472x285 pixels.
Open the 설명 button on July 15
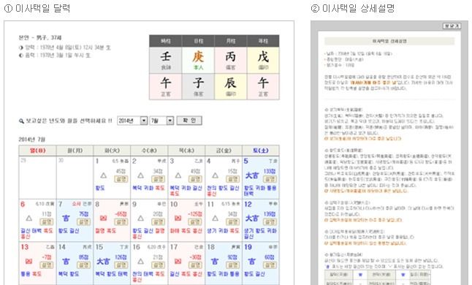point(121,265)
